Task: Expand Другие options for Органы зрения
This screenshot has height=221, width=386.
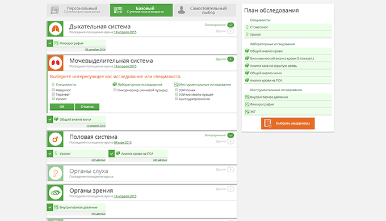Action: pos(230,189)
